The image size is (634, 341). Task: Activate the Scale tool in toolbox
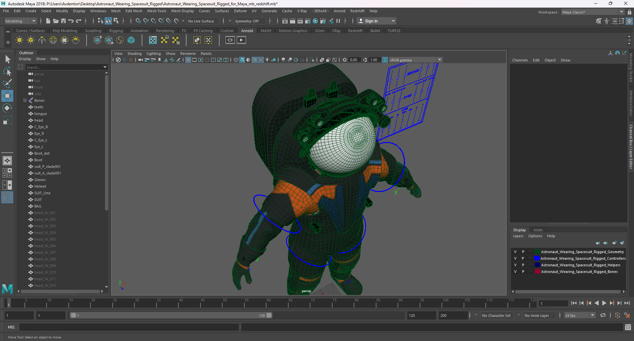(x=7, y=120)
